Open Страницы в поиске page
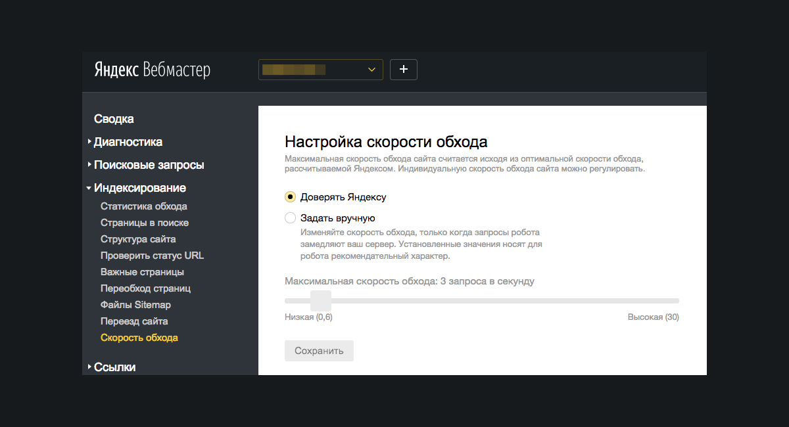Viewport: 789px width, 427px height. [145, 223]
